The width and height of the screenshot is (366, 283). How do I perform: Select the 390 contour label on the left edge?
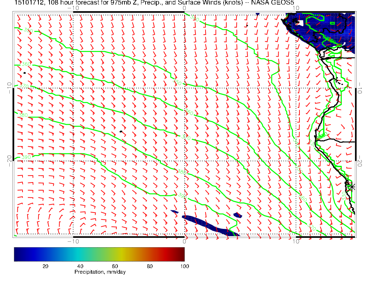click(26, 157)
